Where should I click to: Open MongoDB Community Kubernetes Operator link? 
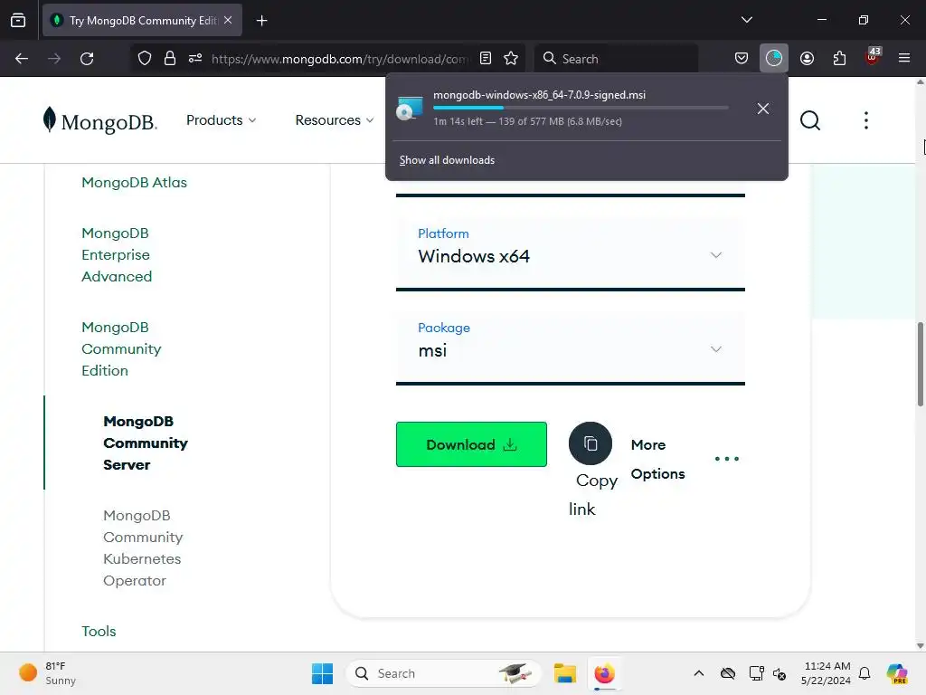[x=143, y=547]
